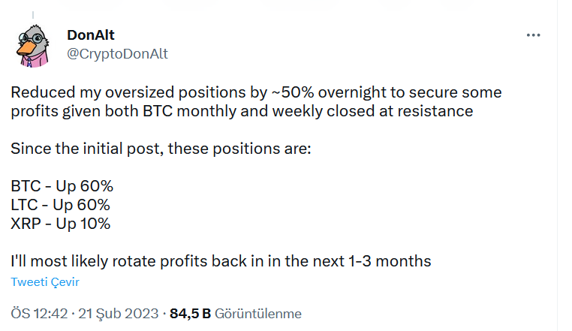Select the 'LTC - Up 60%' line
This screenshot has width=572, height=331.
tap(60, 205)
